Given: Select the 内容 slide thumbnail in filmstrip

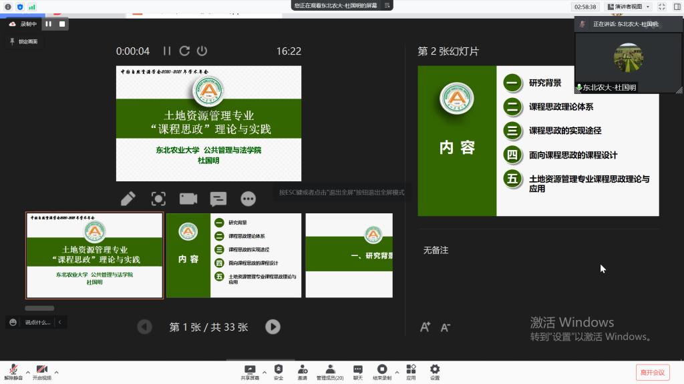Looking at the screenshot, I should point(233,255).
